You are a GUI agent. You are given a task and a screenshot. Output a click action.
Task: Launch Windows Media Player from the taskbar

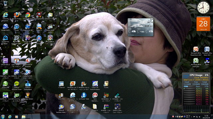point(17,117)
